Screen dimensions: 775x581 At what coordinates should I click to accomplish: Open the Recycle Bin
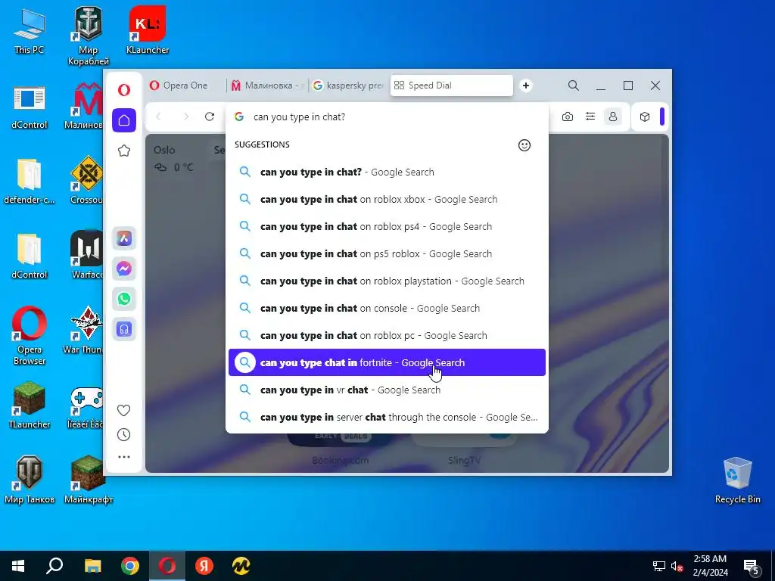point(737,480)
